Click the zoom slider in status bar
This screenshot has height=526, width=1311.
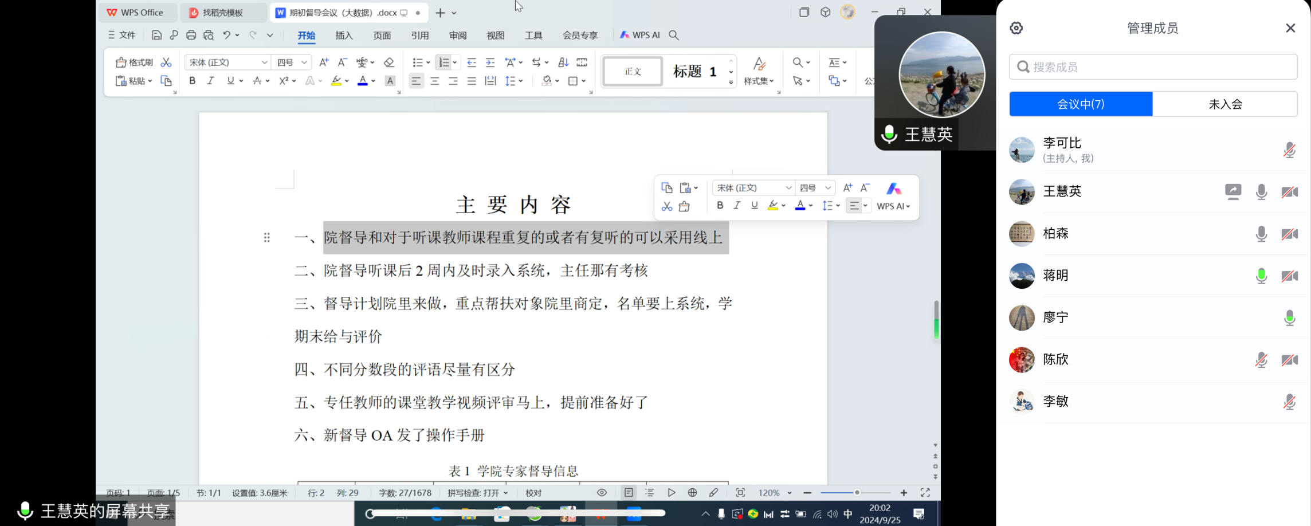(856, 493)
